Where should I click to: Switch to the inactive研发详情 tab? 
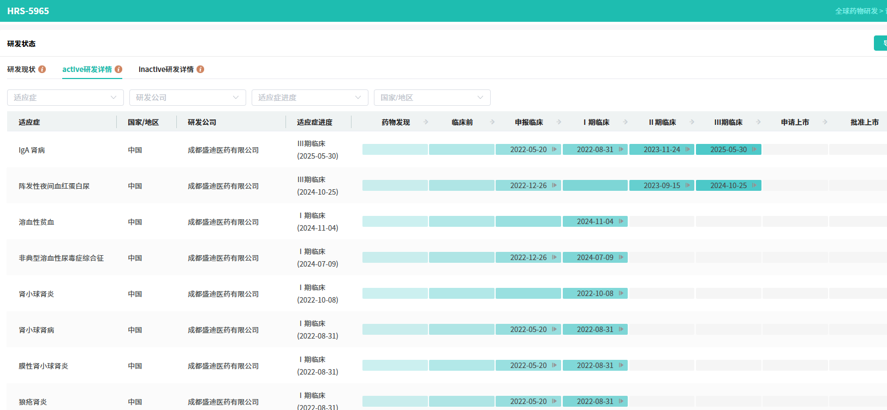[166, 69]
